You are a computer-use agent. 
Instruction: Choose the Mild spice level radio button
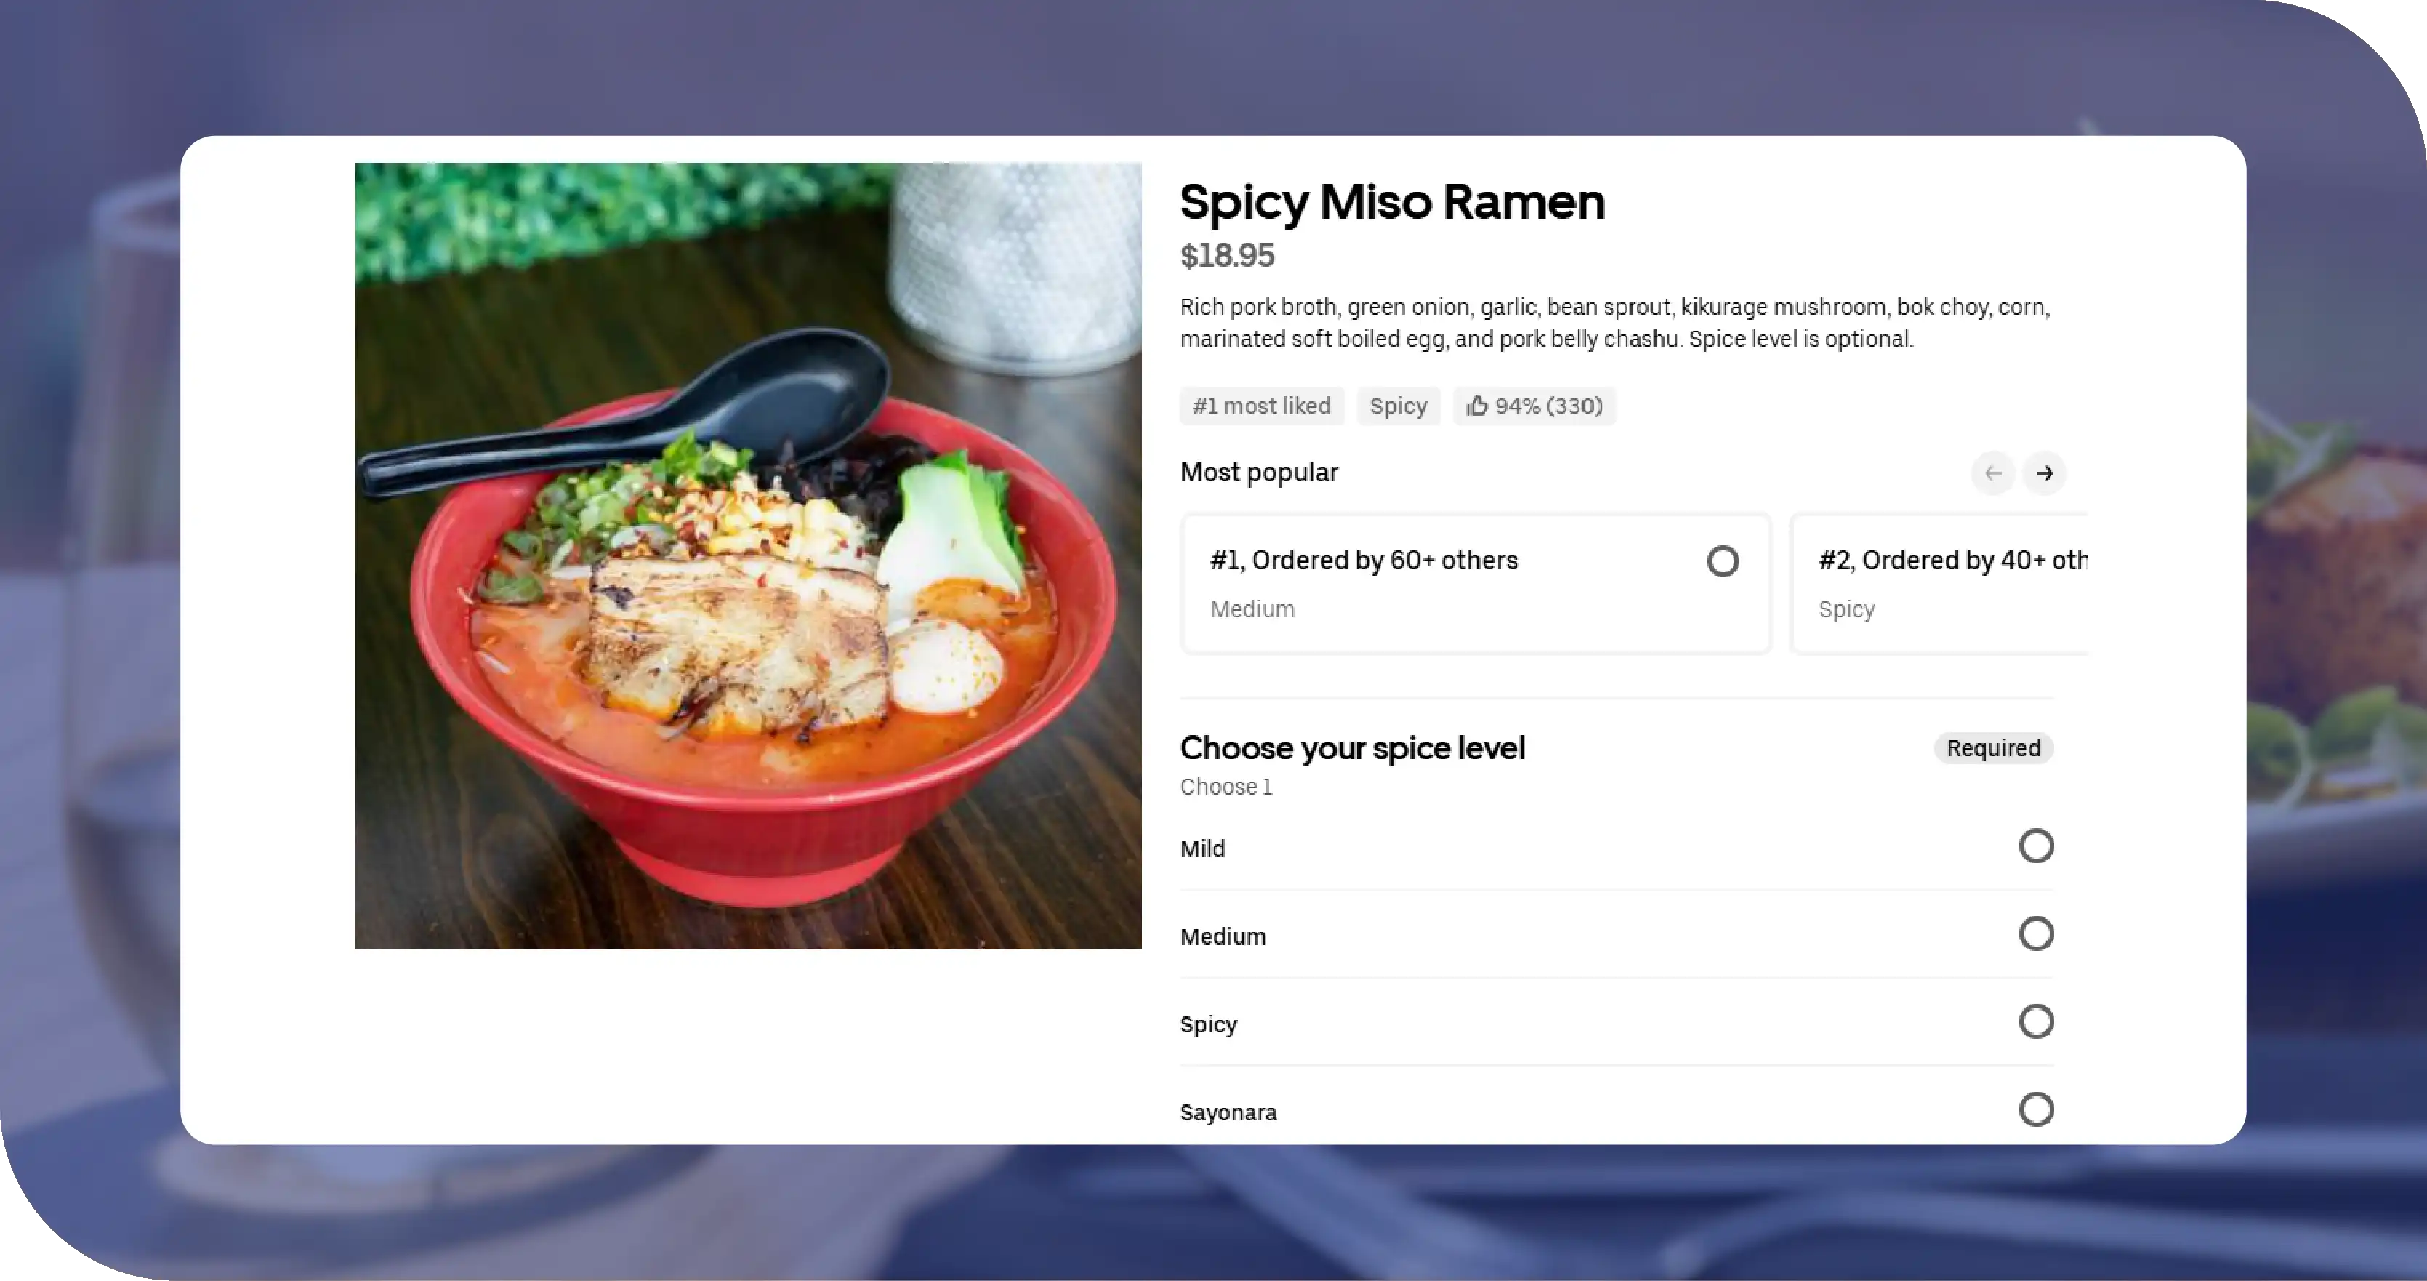(x=2036, y=846)
